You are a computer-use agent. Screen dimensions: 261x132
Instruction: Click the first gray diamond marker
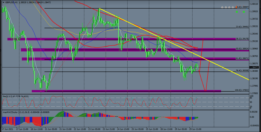tap(222, 7)
